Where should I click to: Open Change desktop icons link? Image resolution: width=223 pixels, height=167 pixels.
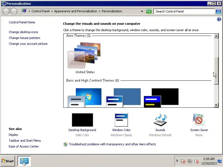pos(23,32)
